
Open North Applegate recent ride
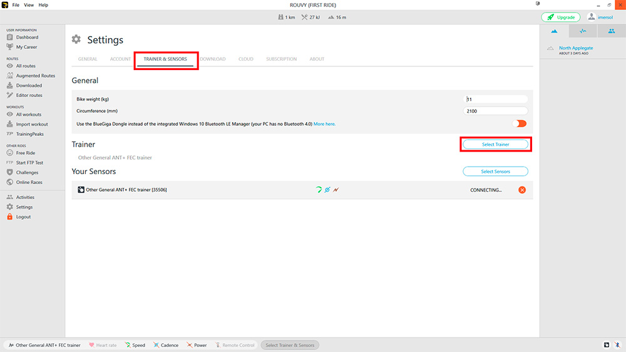(576, 48)
